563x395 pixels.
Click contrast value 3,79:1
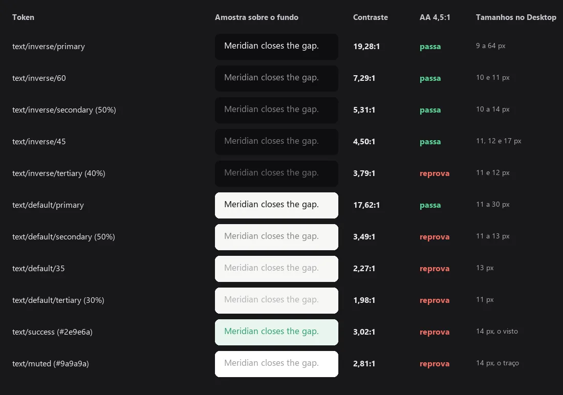[364, 173]
